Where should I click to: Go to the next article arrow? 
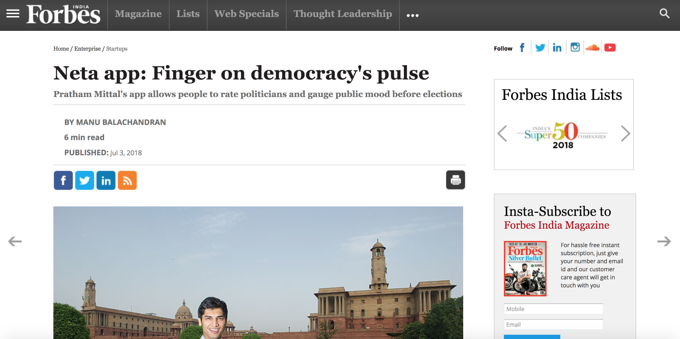(664, 241)
